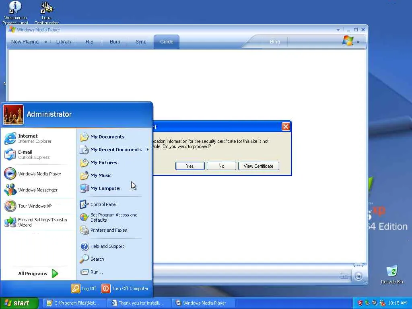Open Search from Start menu
The width and height of the screenshot is (412, 309).
pos(114,259)
